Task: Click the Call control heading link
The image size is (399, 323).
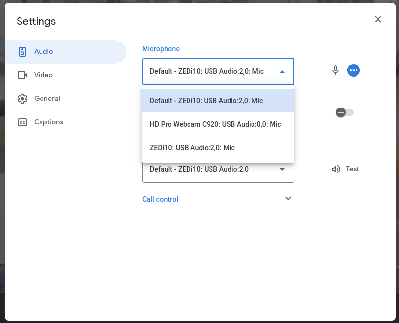Action: point(160,199)
